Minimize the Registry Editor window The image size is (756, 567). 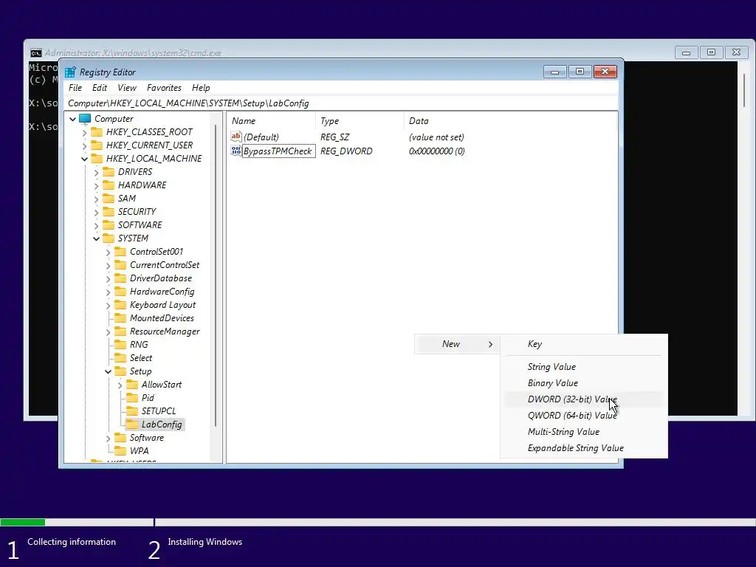pos(555,72)
